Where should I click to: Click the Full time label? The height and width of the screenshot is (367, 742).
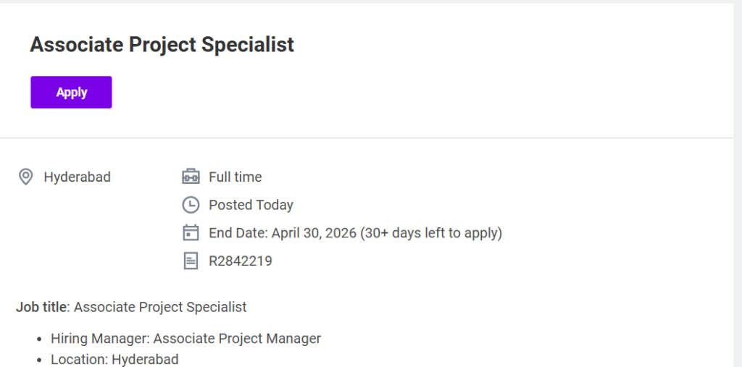click(235, 177)
